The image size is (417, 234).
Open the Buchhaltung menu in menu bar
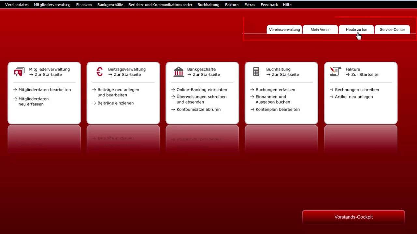tap(208, 5)
